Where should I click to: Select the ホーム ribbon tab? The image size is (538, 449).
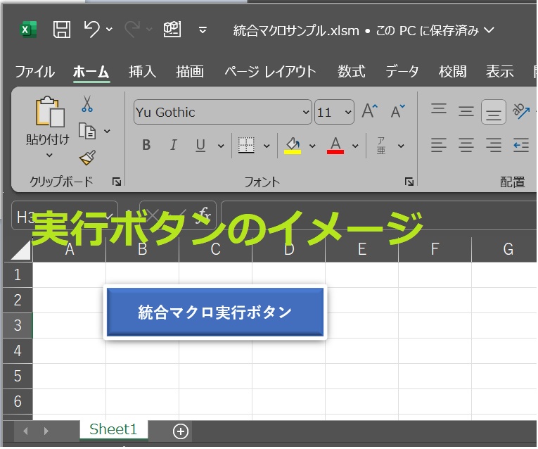point(91,72)
